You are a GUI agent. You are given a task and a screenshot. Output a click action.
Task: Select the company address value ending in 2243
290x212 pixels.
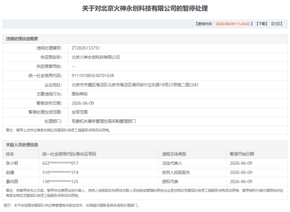pyautogui.click(x=135, y=85)
